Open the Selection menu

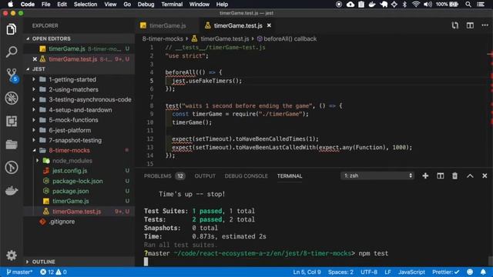tap(86, 5)
